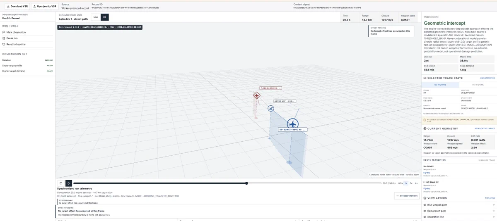
Task: Click the View Layers stack icon
Action: tap(425, 198)
